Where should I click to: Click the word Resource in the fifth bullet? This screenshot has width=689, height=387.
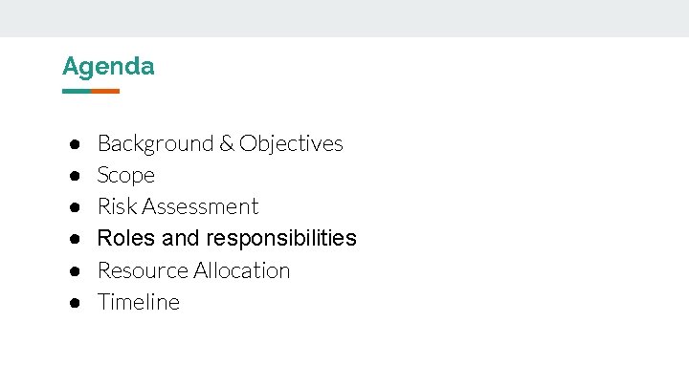click(142, 270)
